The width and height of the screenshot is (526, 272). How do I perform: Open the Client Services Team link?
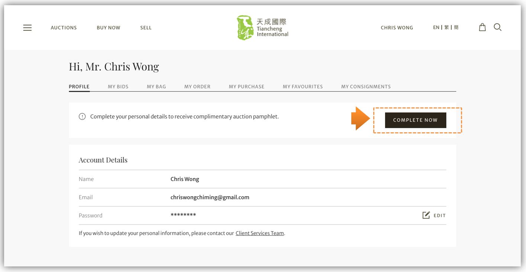260,233
